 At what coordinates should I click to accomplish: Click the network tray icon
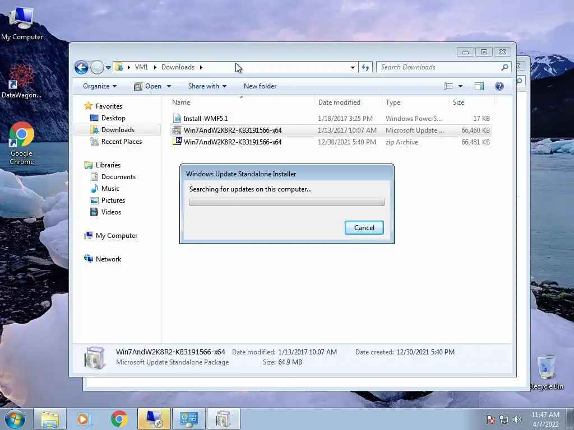[504, 419]
